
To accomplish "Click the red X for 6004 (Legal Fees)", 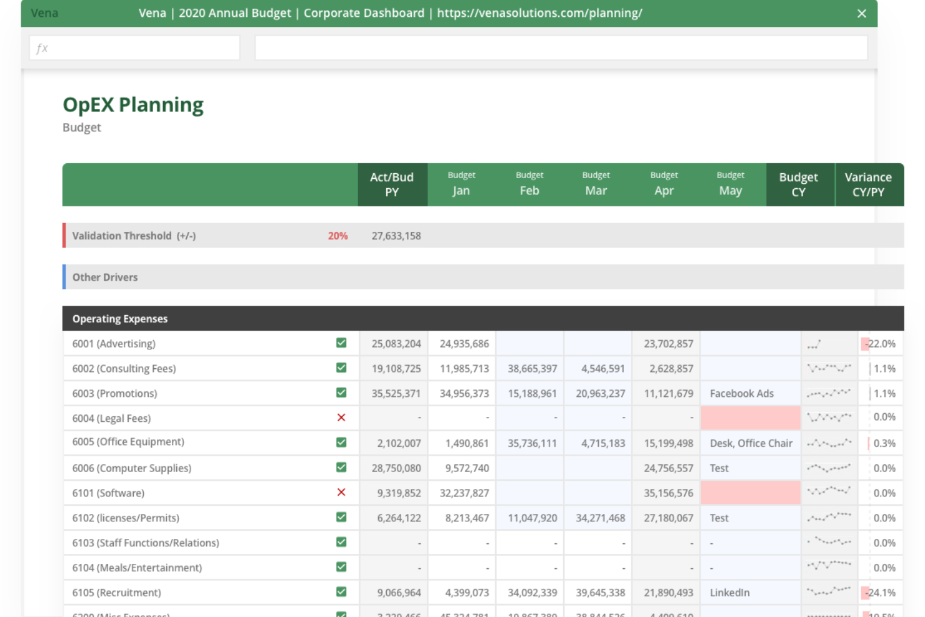I will (341, 418).
